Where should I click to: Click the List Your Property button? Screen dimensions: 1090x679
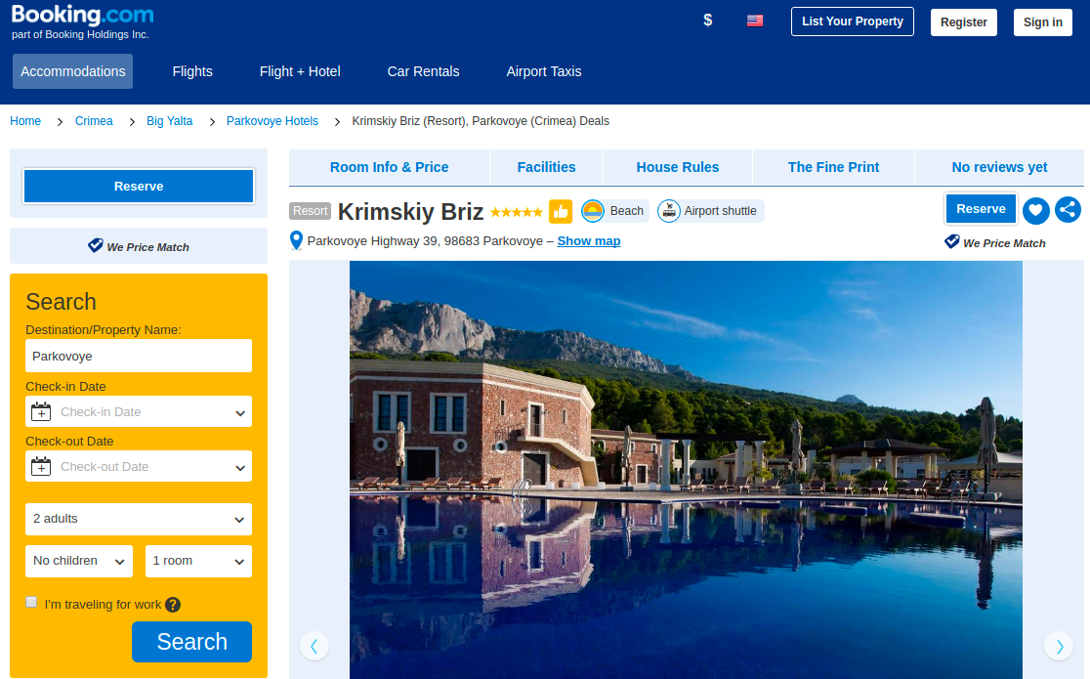(853, 21)
